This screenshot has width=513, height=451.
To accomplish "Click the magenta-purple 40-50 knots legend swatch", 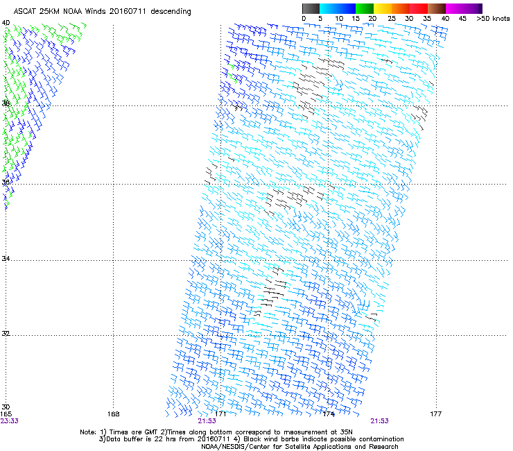I will (464, 8).
